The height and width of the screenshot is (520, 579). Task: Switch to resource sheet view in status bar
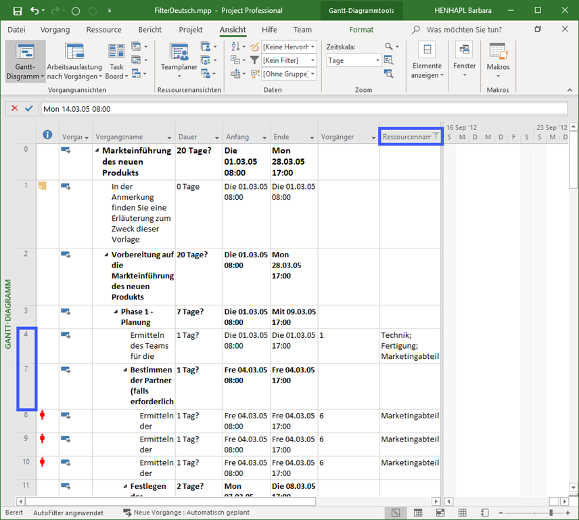462,513
